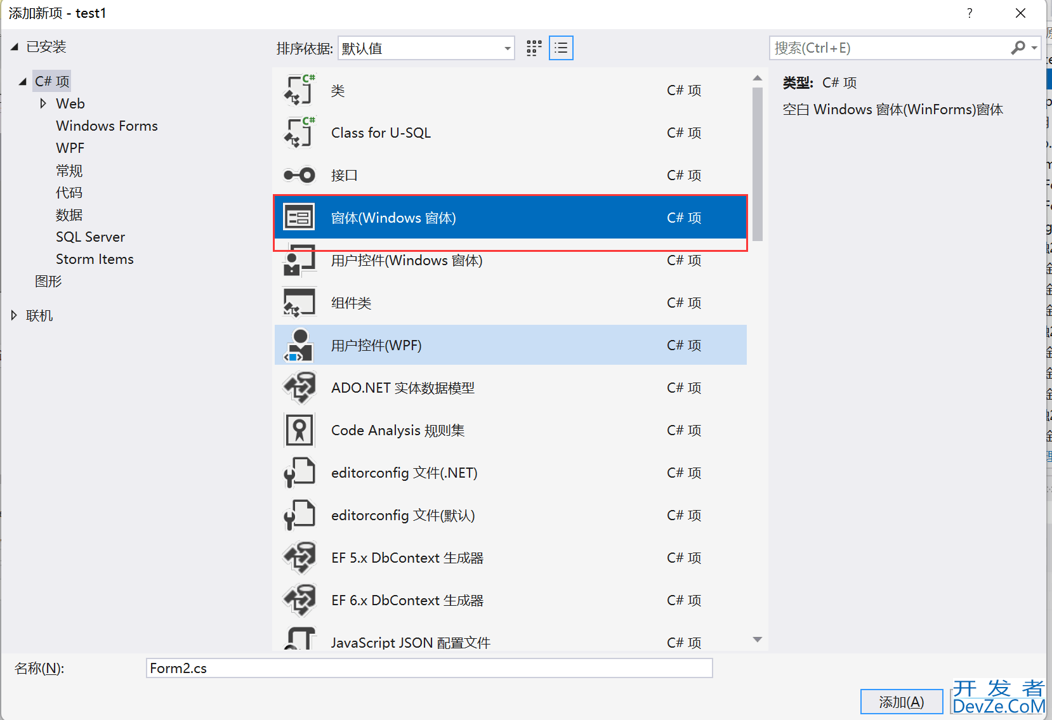Select the 用户控件(Windows 窗体) icon
The image size is (1052, 720).
[x=299, y=260]
